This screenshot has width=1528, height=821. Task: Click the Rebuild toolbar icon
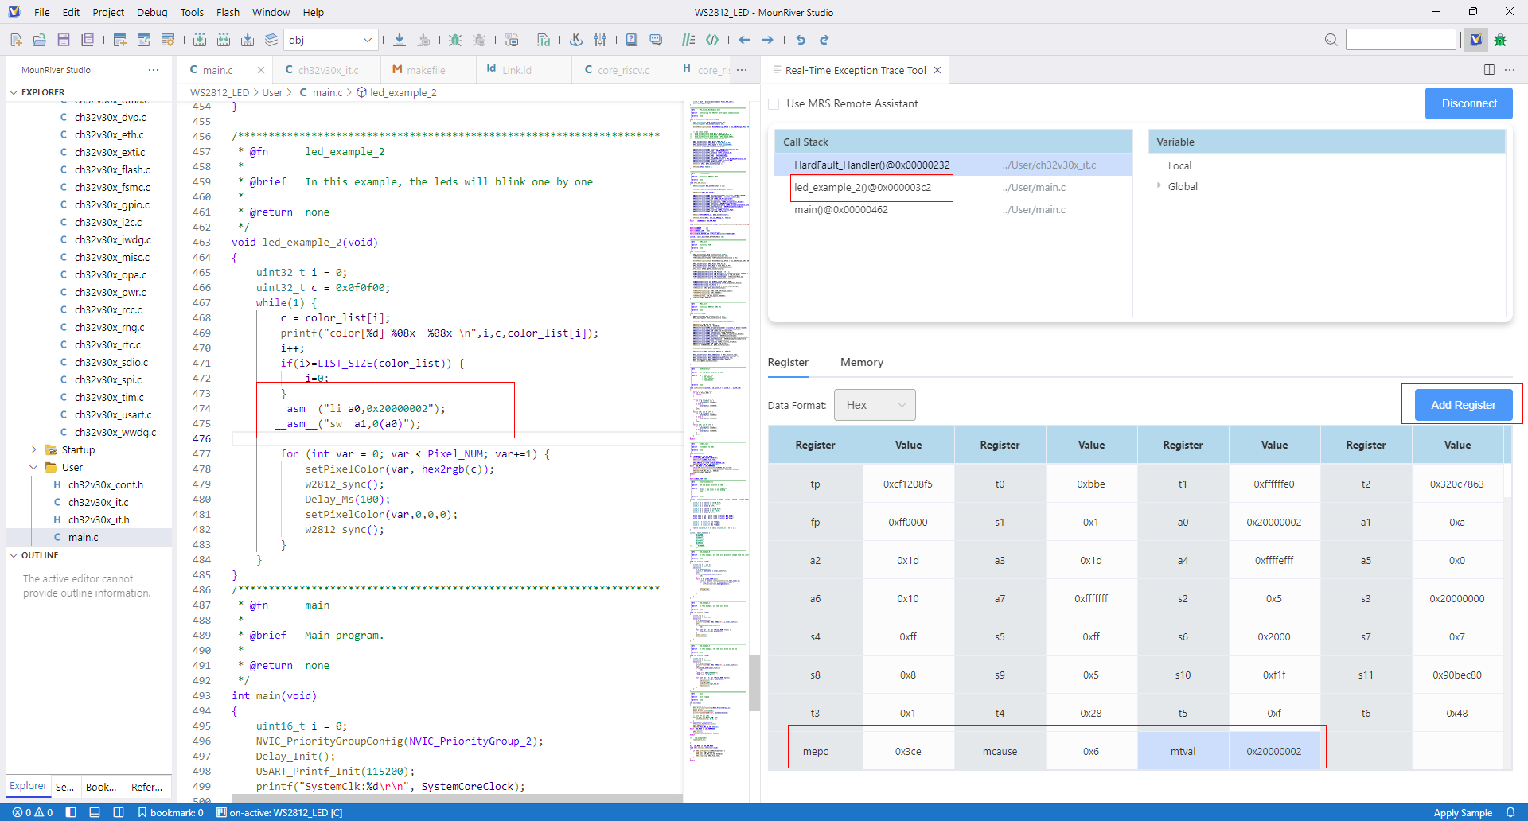pyautogui.click(x=224, y=40)
